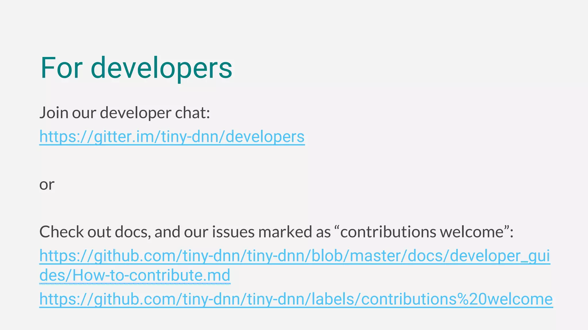Click 'github.com' in the labels link

tap(134, 299)
